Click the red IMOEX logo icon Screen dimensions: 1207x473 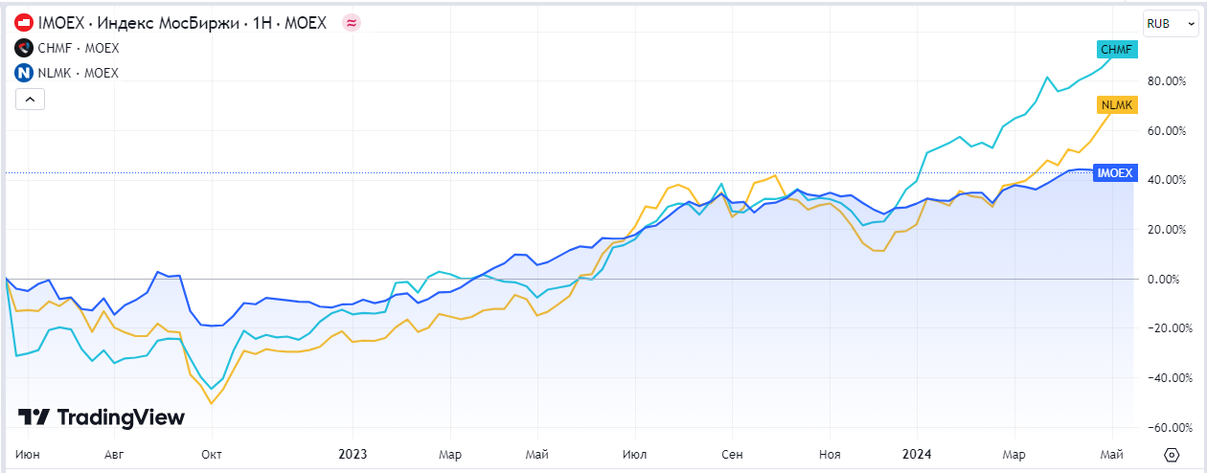[x=24, y=22]
